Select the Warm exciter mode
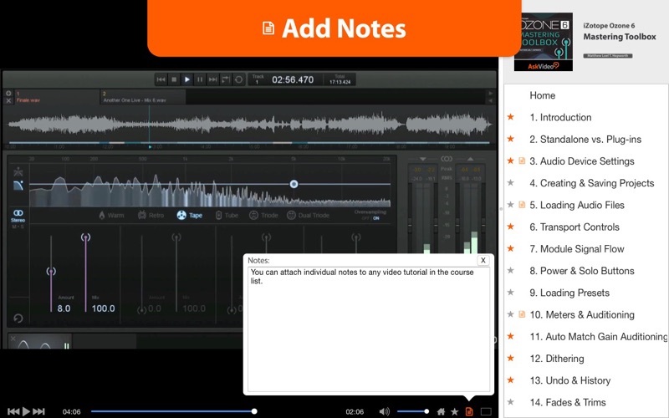The image size is (669, 418). point(111,216)
